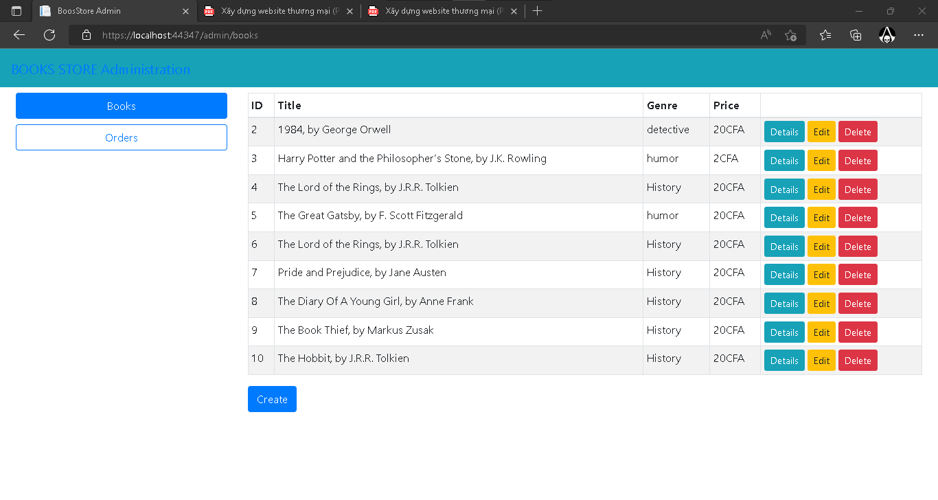
Task: Edit the book with ID 6
Action: pos(821,247)
